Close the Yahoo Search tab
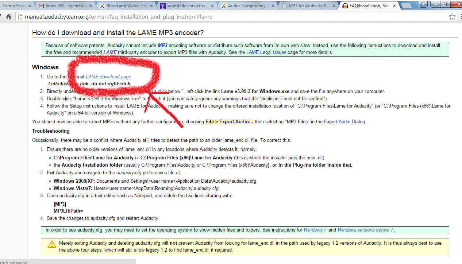Image resolution: width=462 pixels, height=264 pixels. (x=30, y=6)
